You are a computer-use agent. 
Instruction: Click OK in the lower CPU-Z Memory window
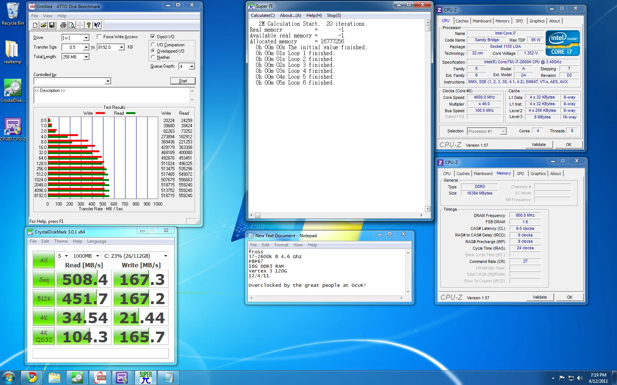570,297
